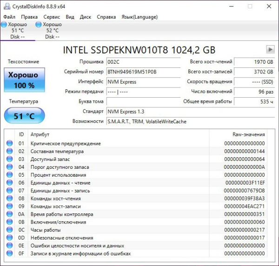Click the empty Буква тома field
Image resolution: width=279 pixels, height=266 pixels.
pyautogui.click(x=143, y=101)
